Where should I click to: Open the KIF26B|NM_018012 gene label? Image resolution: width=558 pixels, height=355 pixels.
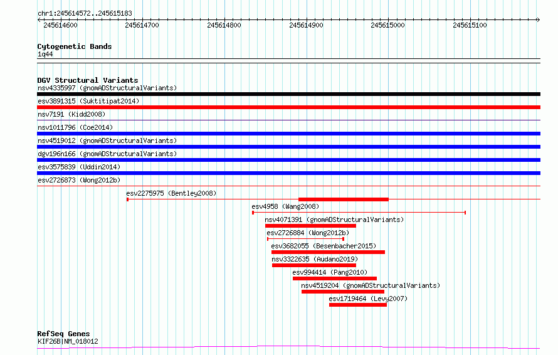(68, 341)
